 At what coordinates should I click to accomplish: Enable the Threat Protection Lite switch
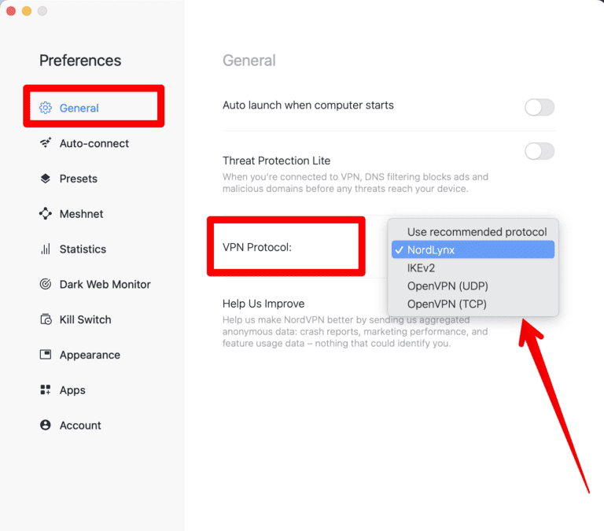[540, 151]
